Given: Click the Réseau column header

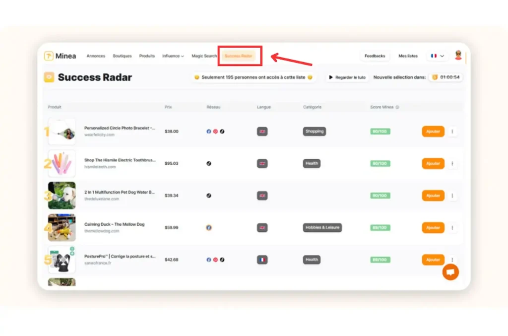Looking at the screenshot, I should tap(213, 107).
